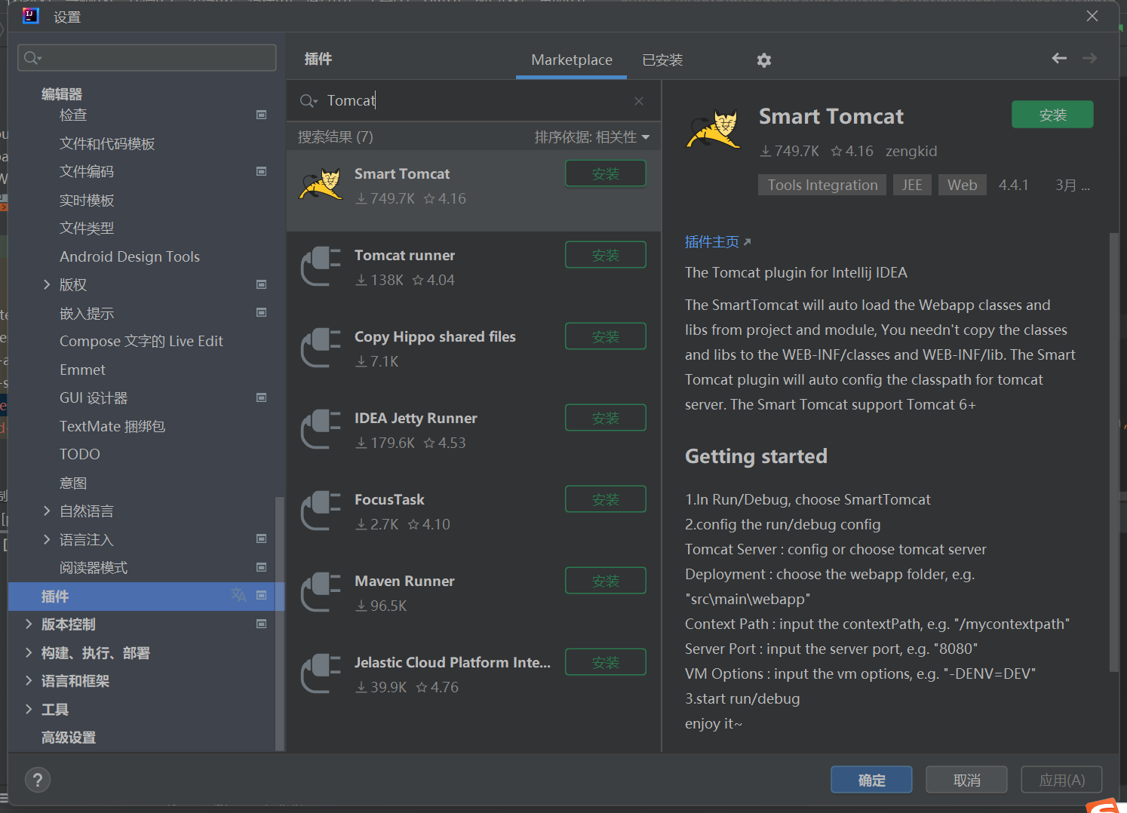This screenshot has height=813, width=1127.
Task: Open the help question mark button
Action: [38, 780]
